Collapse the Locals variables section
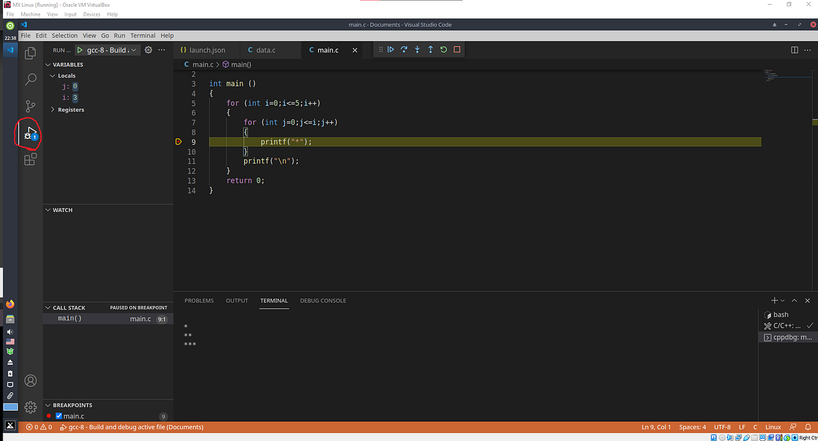 52,75
